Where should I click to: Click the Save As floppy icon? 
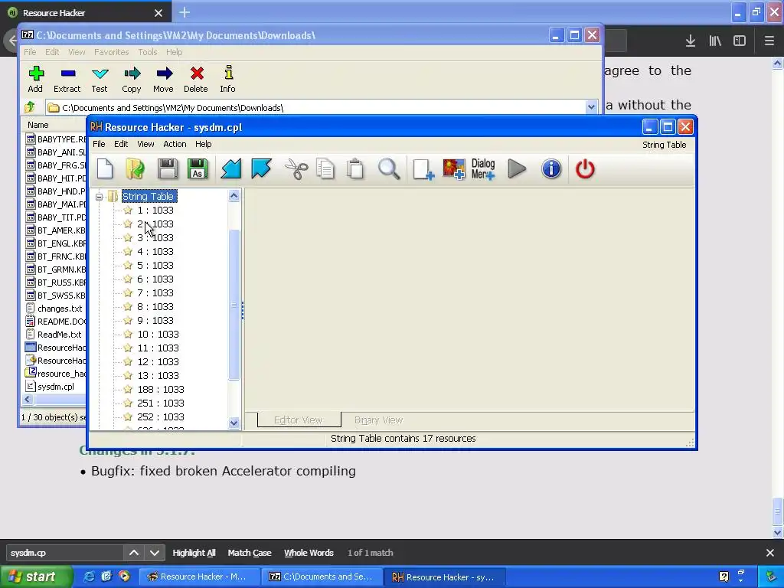click(197, 168)
